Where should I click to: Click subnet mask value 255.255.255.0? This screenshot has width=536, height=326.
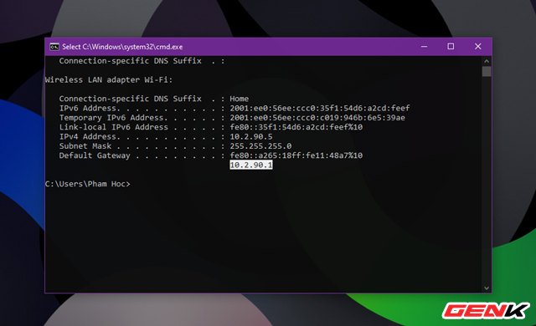[x=260, y=146]
